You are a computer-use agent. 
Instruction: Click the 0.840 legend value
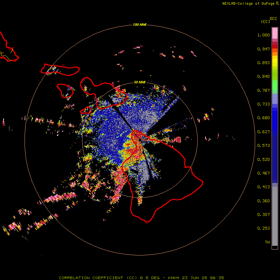coord(264,77)
